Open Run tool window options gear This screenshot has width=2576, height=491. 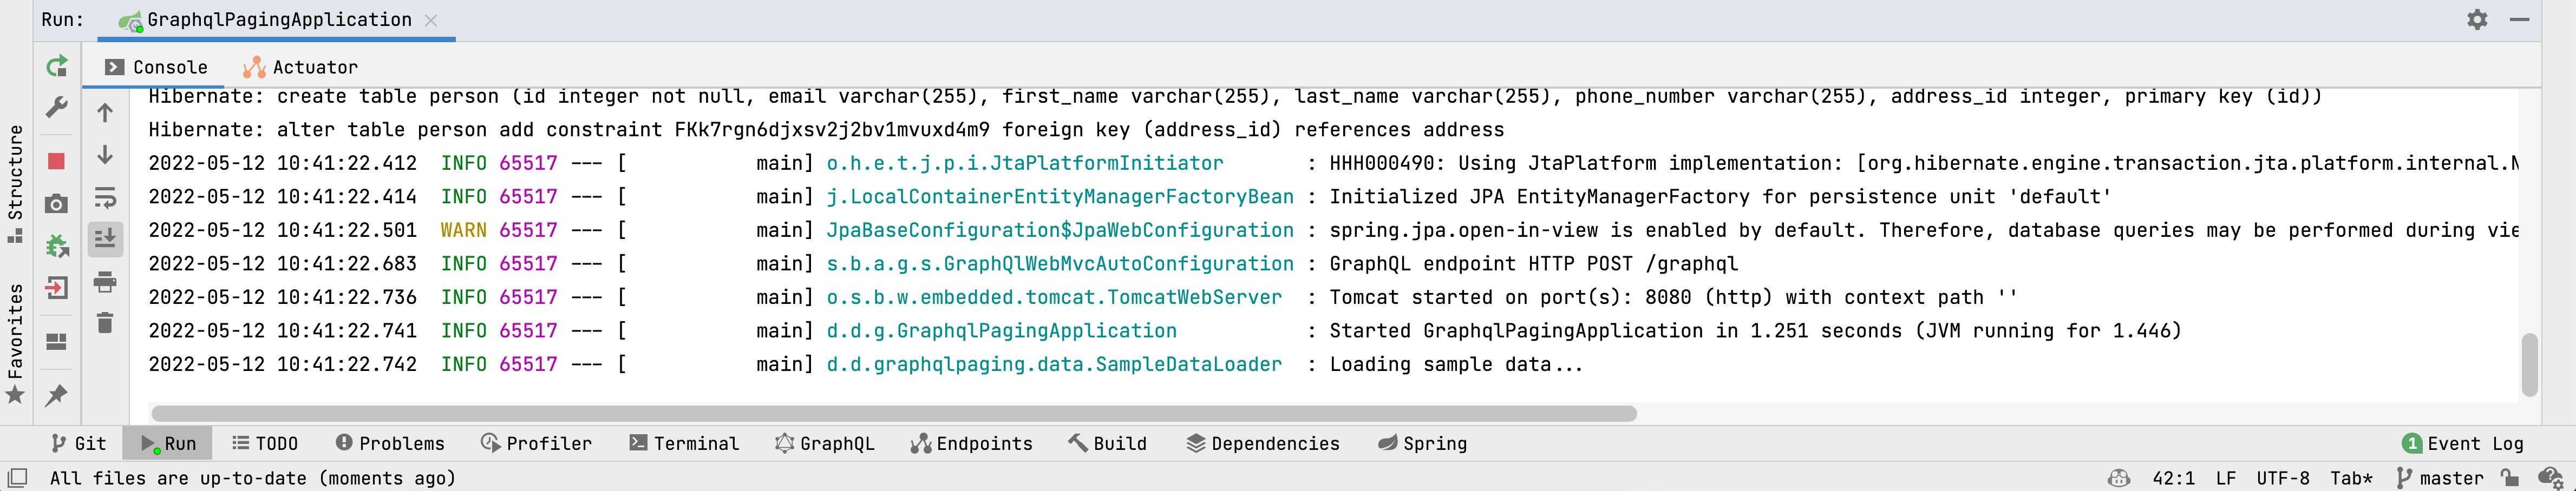[x=2477, y=19]
